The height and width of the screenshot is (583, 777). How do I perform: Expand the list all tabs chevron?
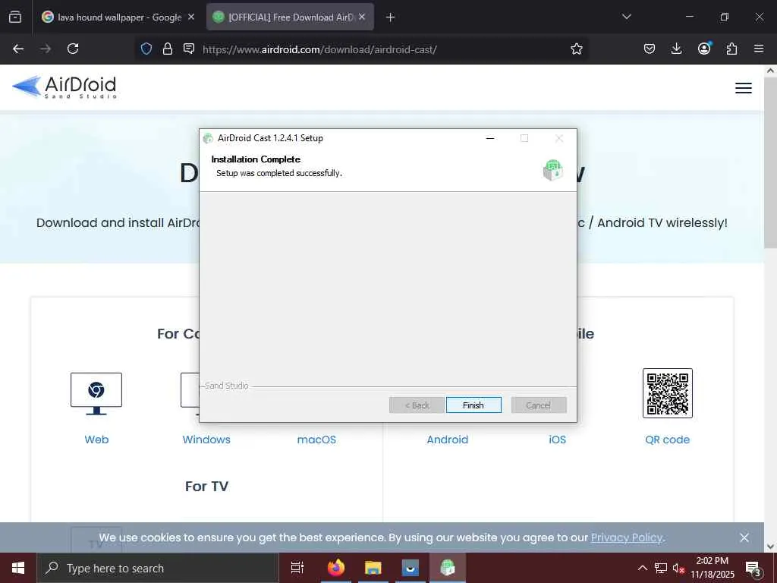point(626,17)
